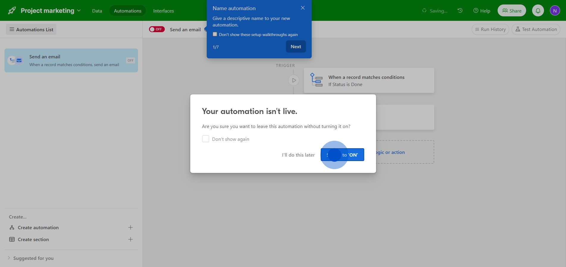Open notifications bell icon

[x=538, y=11]
